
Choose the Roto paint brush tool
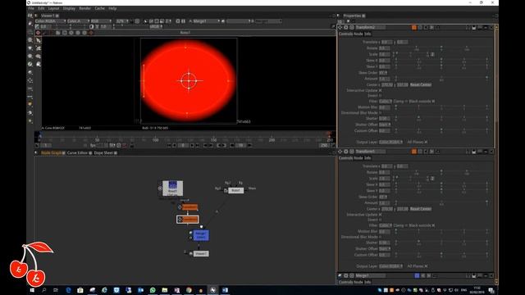coord(39,64)
